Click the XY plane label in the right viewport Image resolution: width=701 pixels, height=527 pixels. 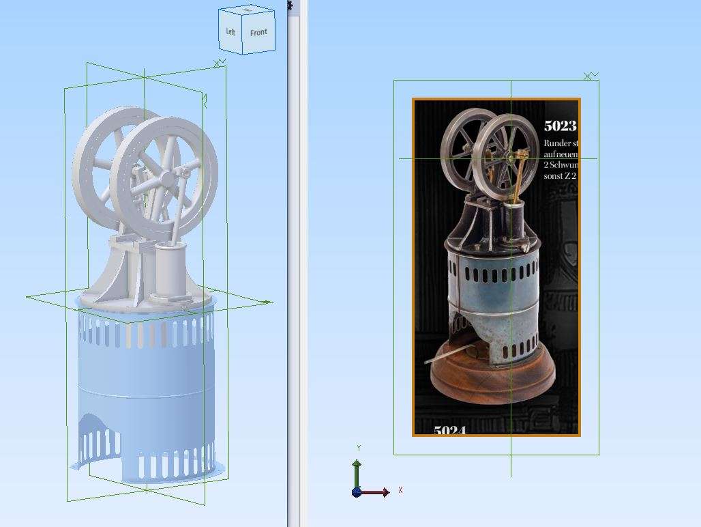[591, 76]
